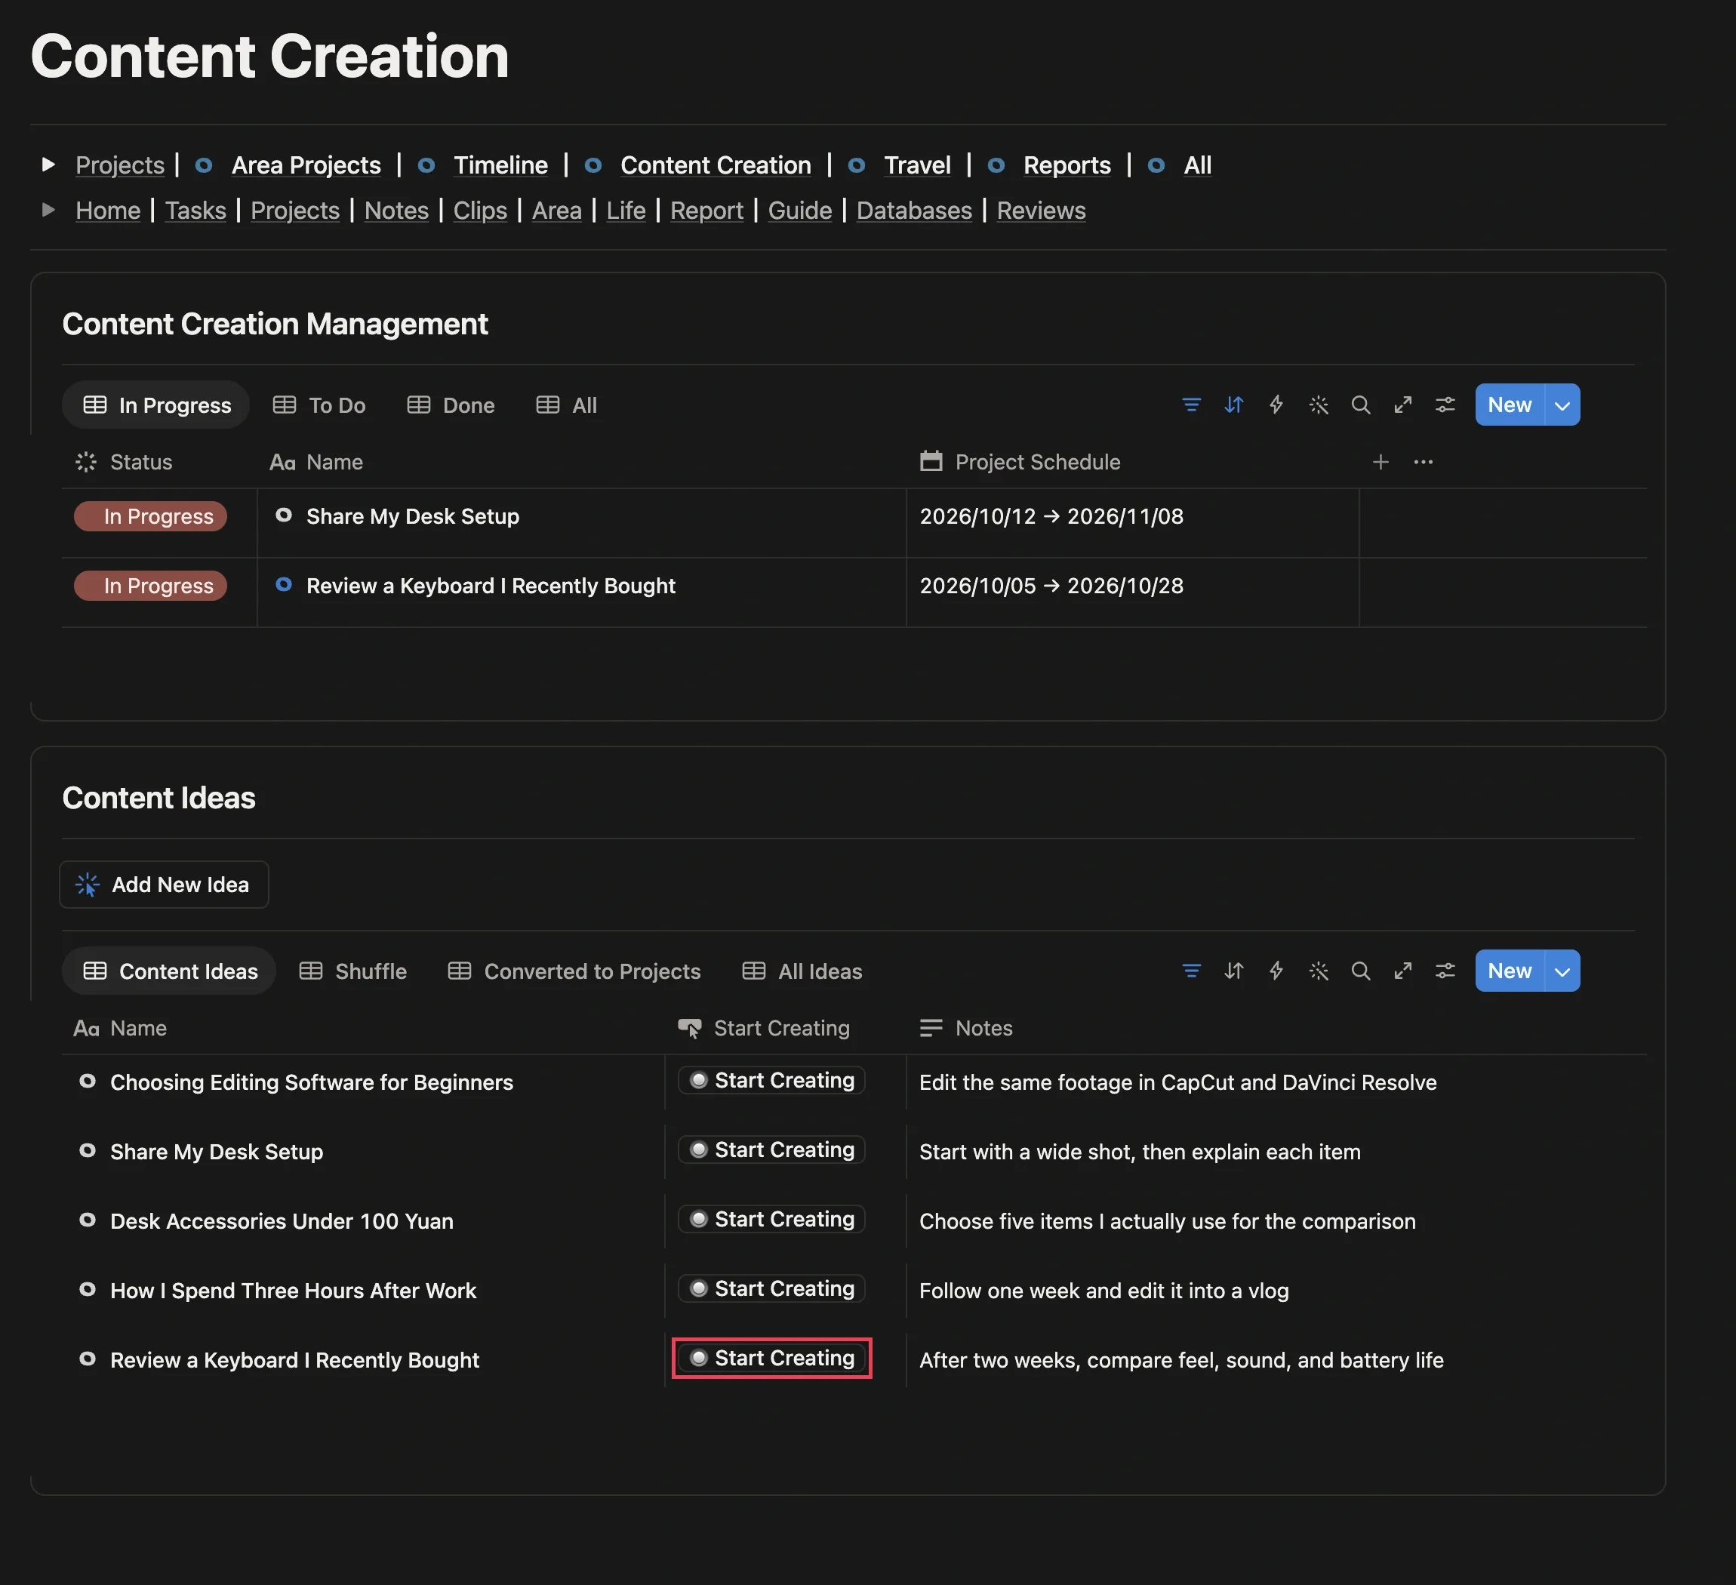Open Review a Keyboard I Recently Bought project
The width and height of the screenshot is (1736, 1585).
click(491, 586)
